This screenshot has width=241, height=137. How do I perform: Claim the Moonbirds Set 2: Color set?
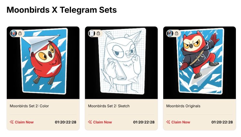(22, 122)
